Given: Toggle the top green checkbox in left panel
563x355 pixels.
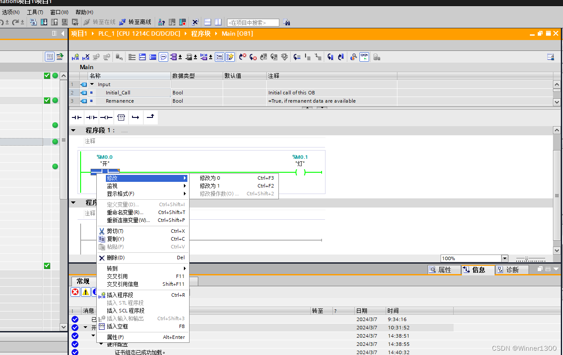Looking at the screenshot, I should [47, 76].
